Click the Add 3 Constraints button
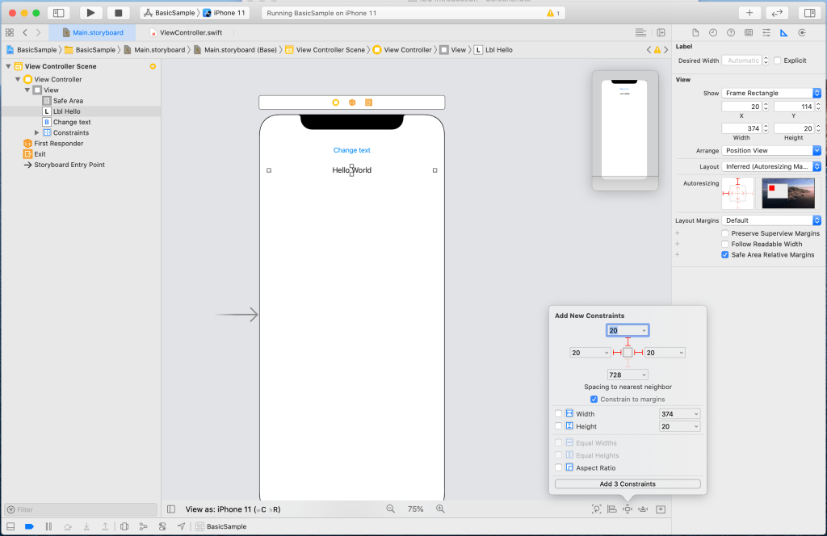The image size is (827, 536). click(x=627, y=484)
